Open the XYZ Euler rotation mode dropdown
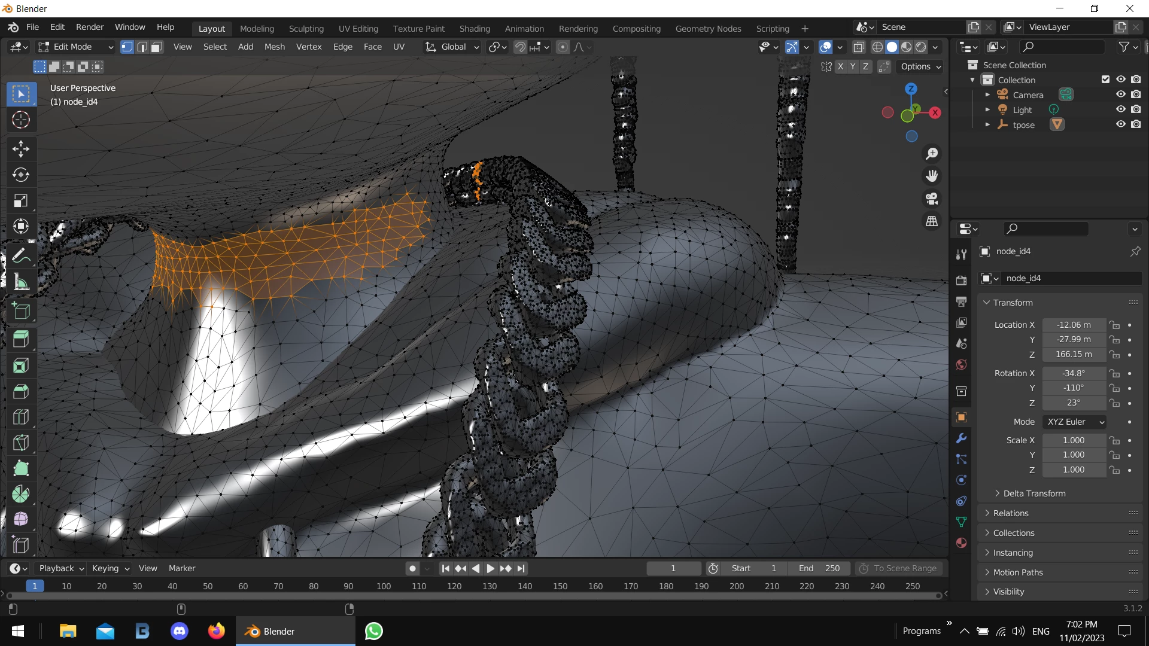This screenshot has height=646, width=1149. click(1075, 422)
